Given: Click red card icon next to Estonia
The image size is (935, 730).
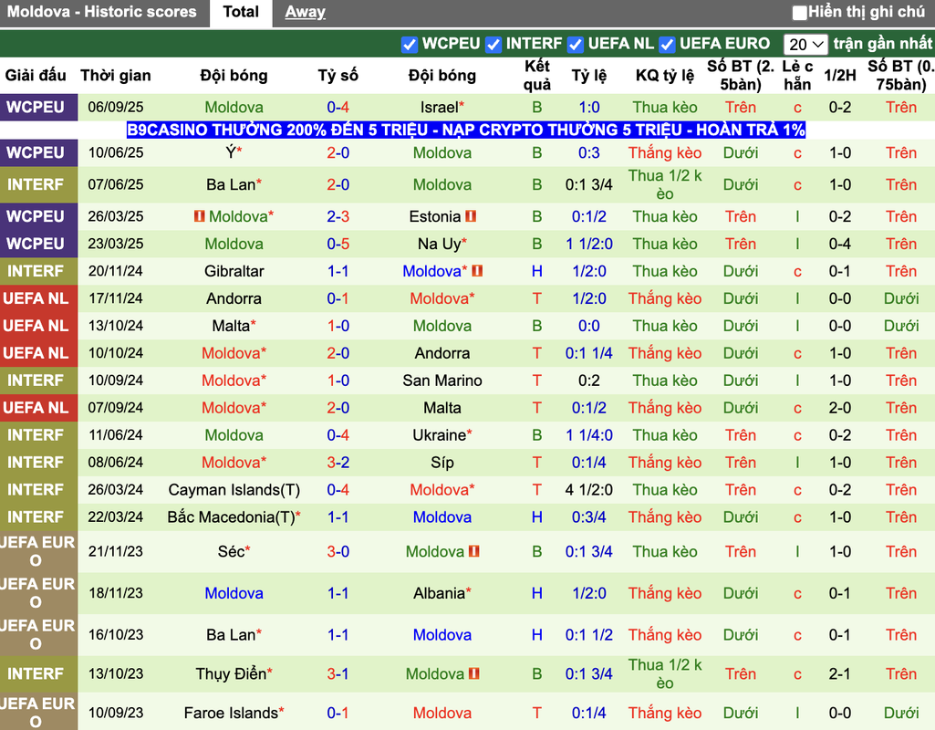Looking at the screenshot, I should point(471,216).
